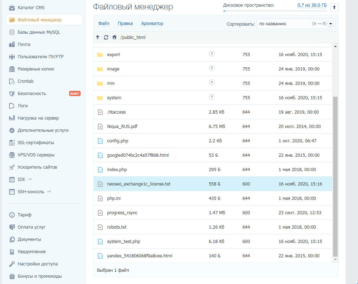The height and width of the screenshot is (284, 358).
Task: Click the Настройки доступа key icon
Action: pyautogui.click(x=12, y=264)
